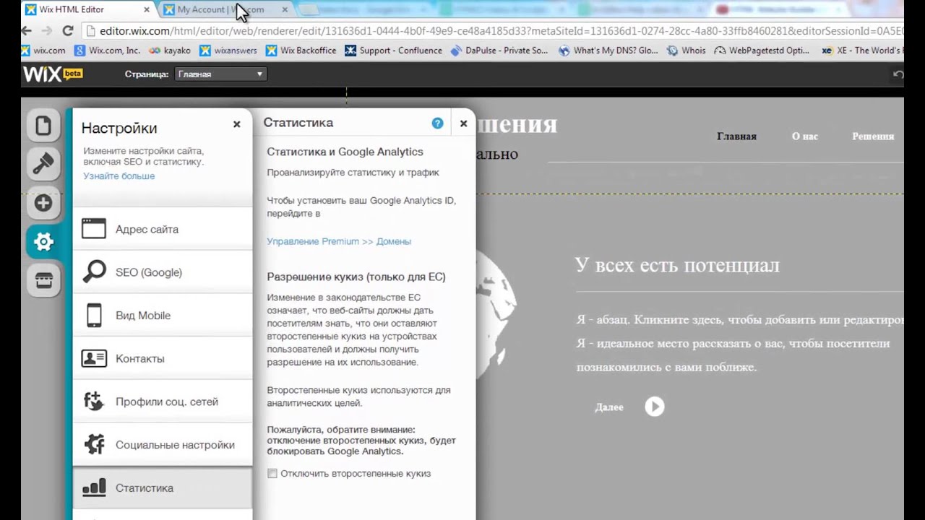Open Контакты settings item
The image size is (925, 520).
pyautogui.click(x=163, y=358)
